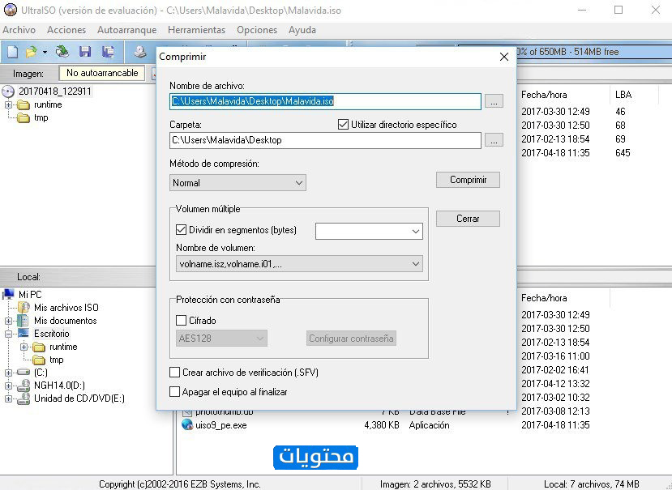Open the Opciones menu

pyautogui.click(x=257, y=30)
